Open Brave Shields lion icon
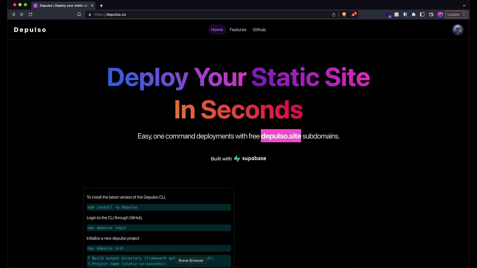 tap(344, 15)
